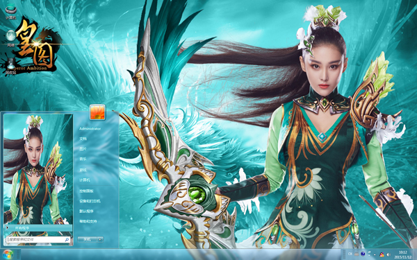Click the CK input language indicator
Screen dimensions: 417x260
pos(350,254)
